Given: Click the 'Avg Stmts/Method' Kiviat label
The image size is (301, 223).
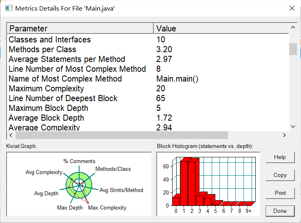Looking at the screenshot, I should (121, 190).
